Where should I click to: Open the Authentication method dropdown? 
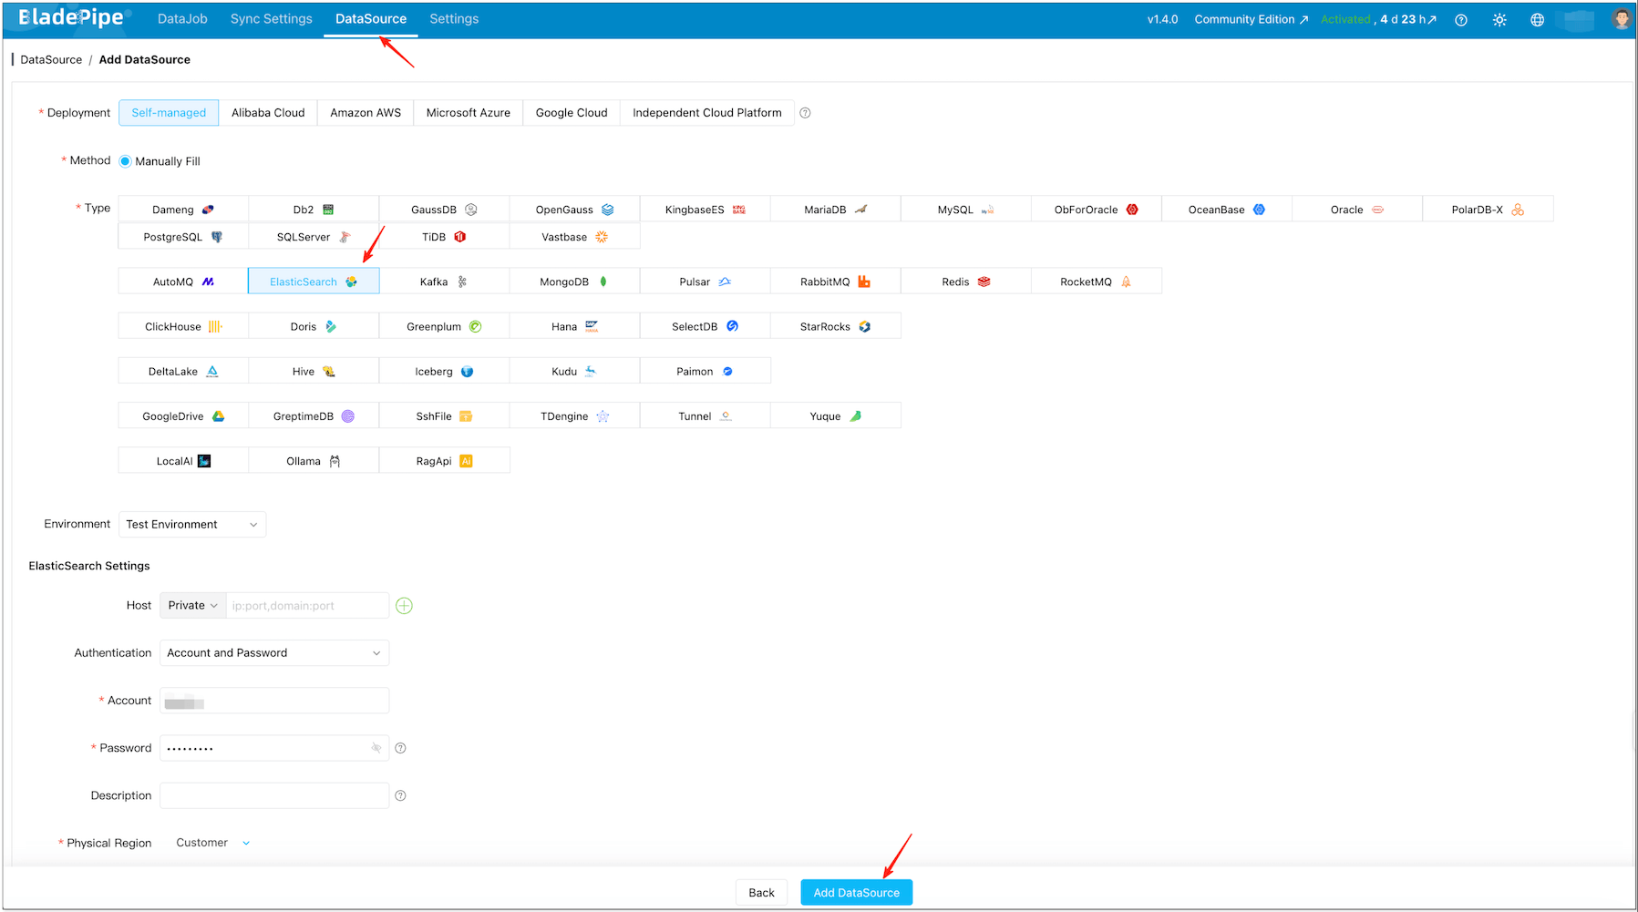tap(273, 652)
